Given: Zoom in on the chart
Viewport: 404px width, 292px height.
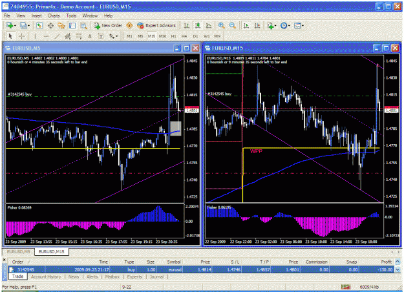Looking at the screenshot, I should click(x=221, y=25).
